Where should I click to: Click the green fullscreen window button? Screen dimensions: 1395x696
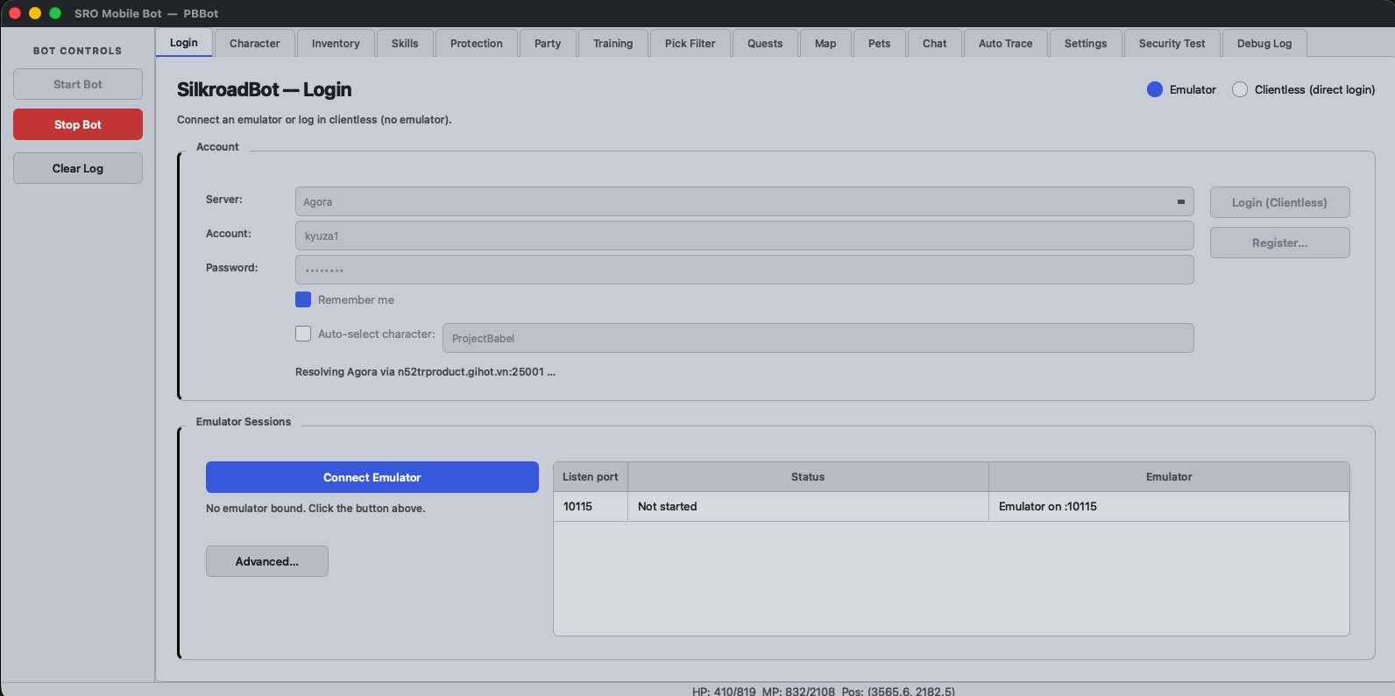tap(55, 13)
